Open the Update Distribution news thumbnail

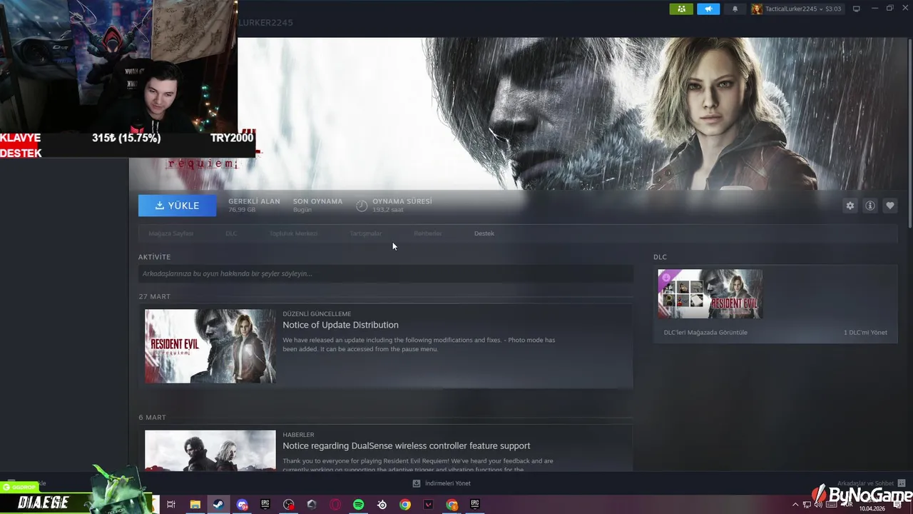tap(210, 346)
